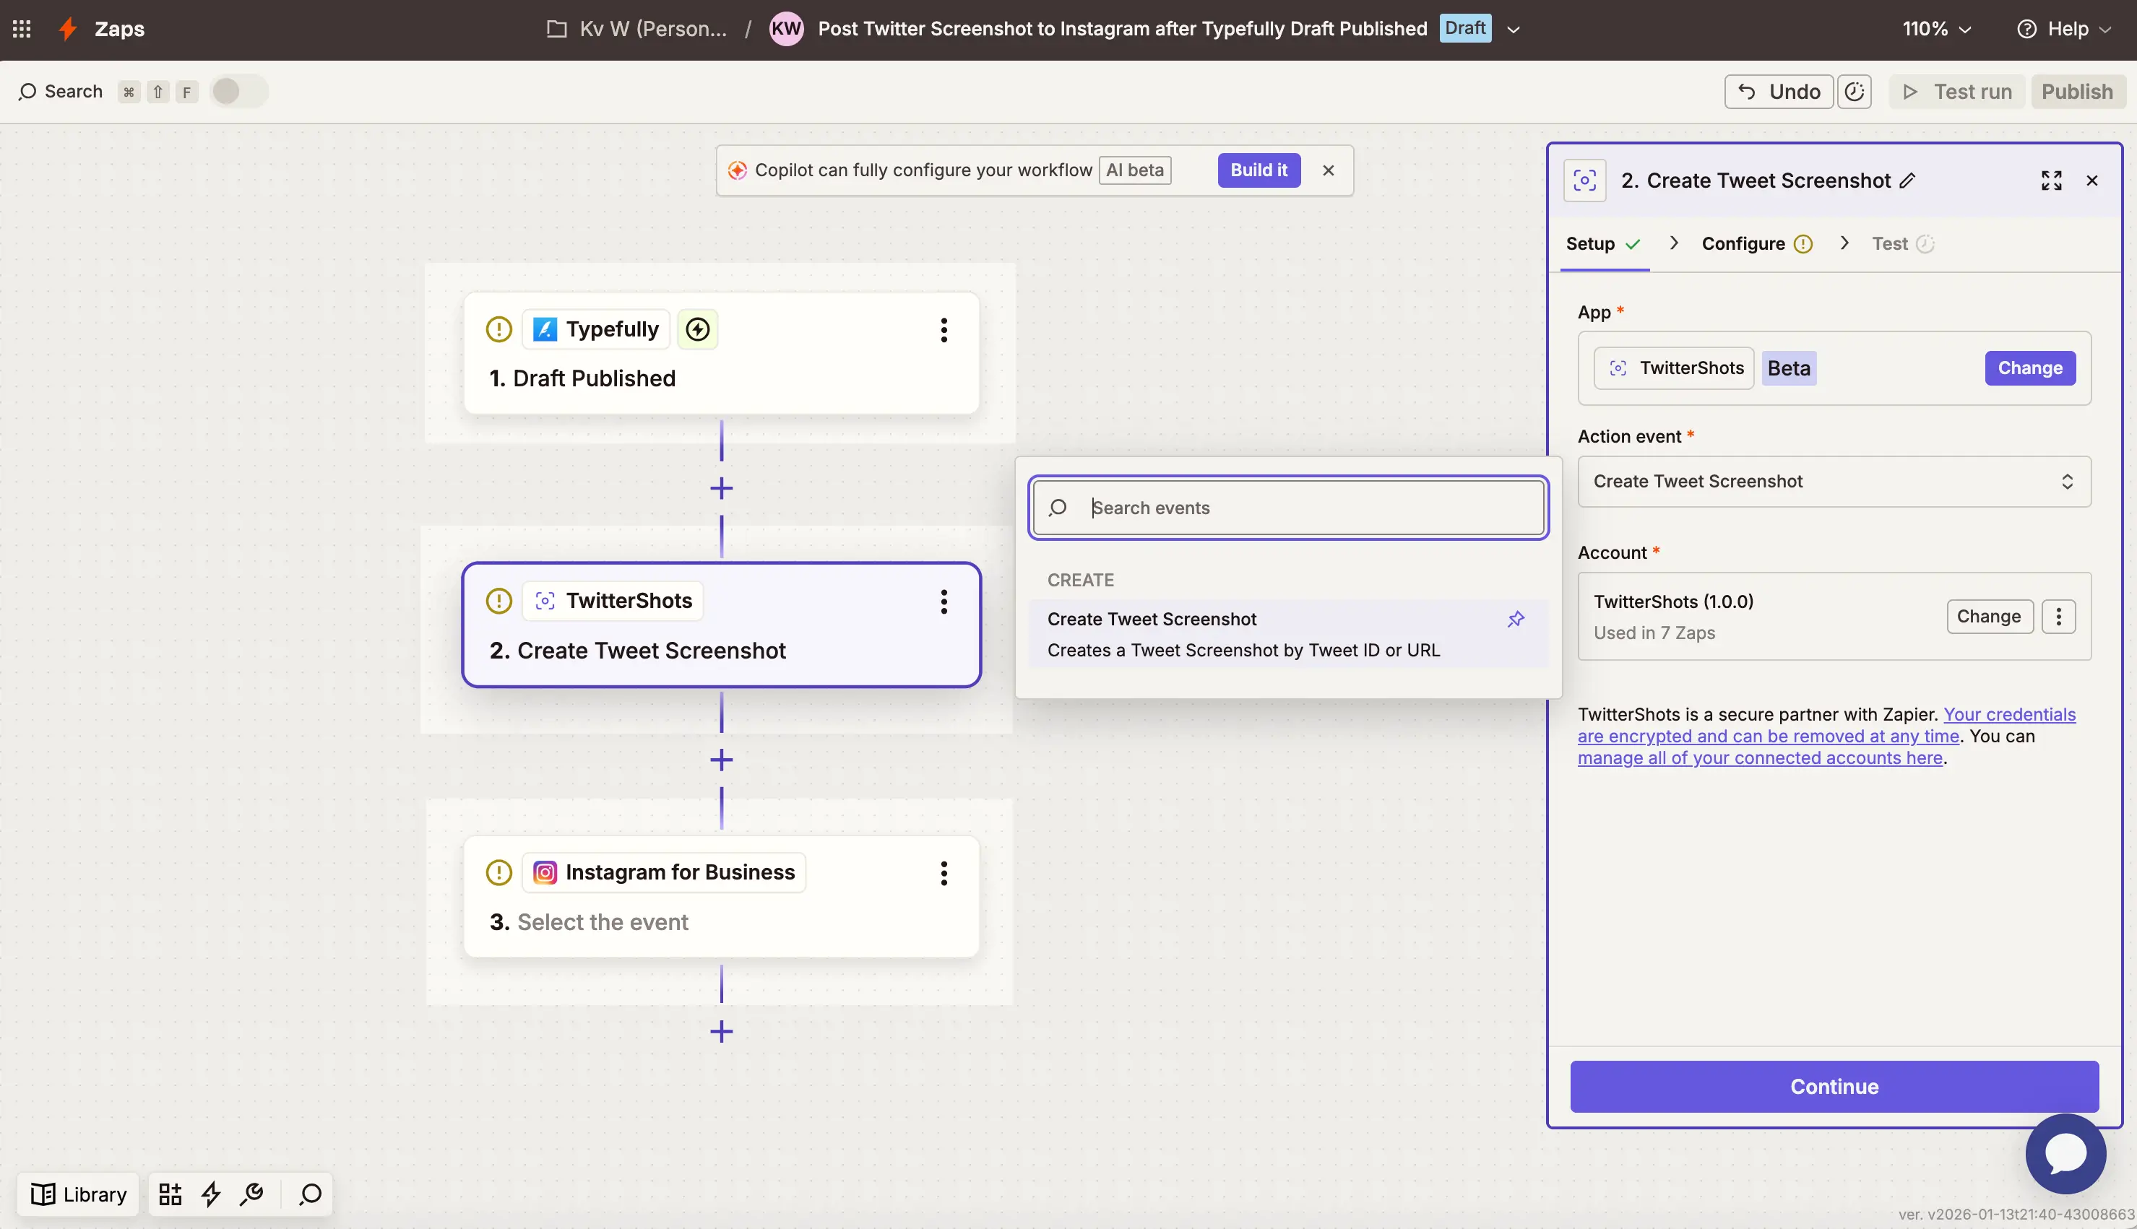Viewport: 2137px width, 1229px height.
Task: Toggle fullscreen on the step details panel
Action: tap(2052, 180)
